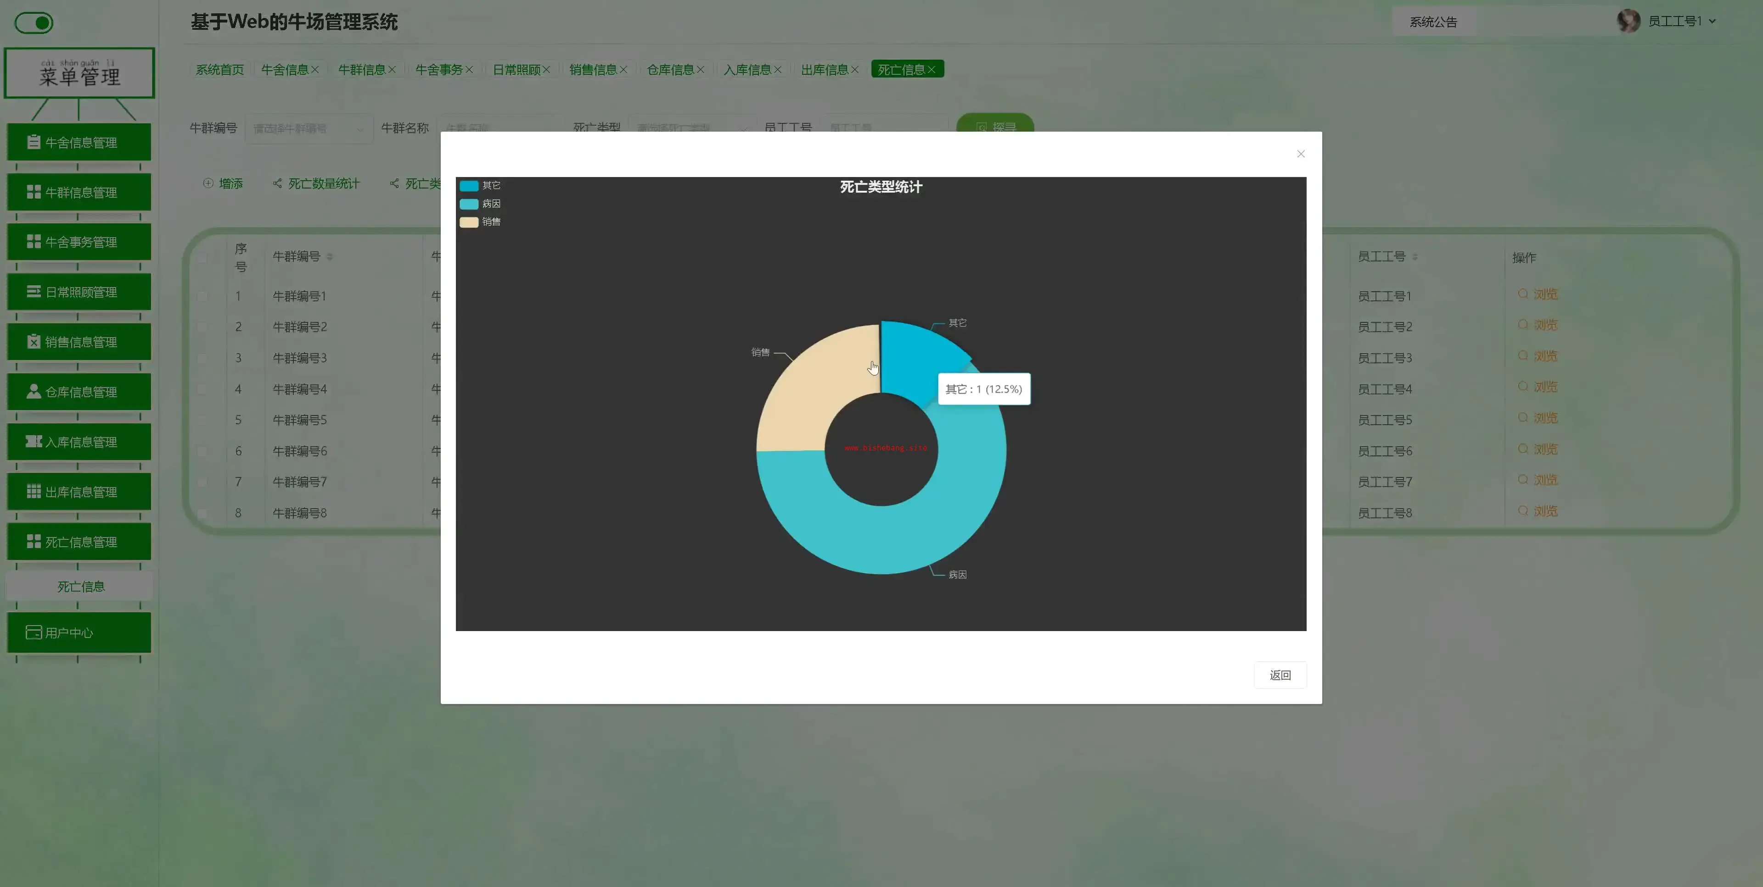This screenshot has height=887, width=1763.
Task: Toggle the sidebar collapse switch
Action: click(x=34, y=23)
